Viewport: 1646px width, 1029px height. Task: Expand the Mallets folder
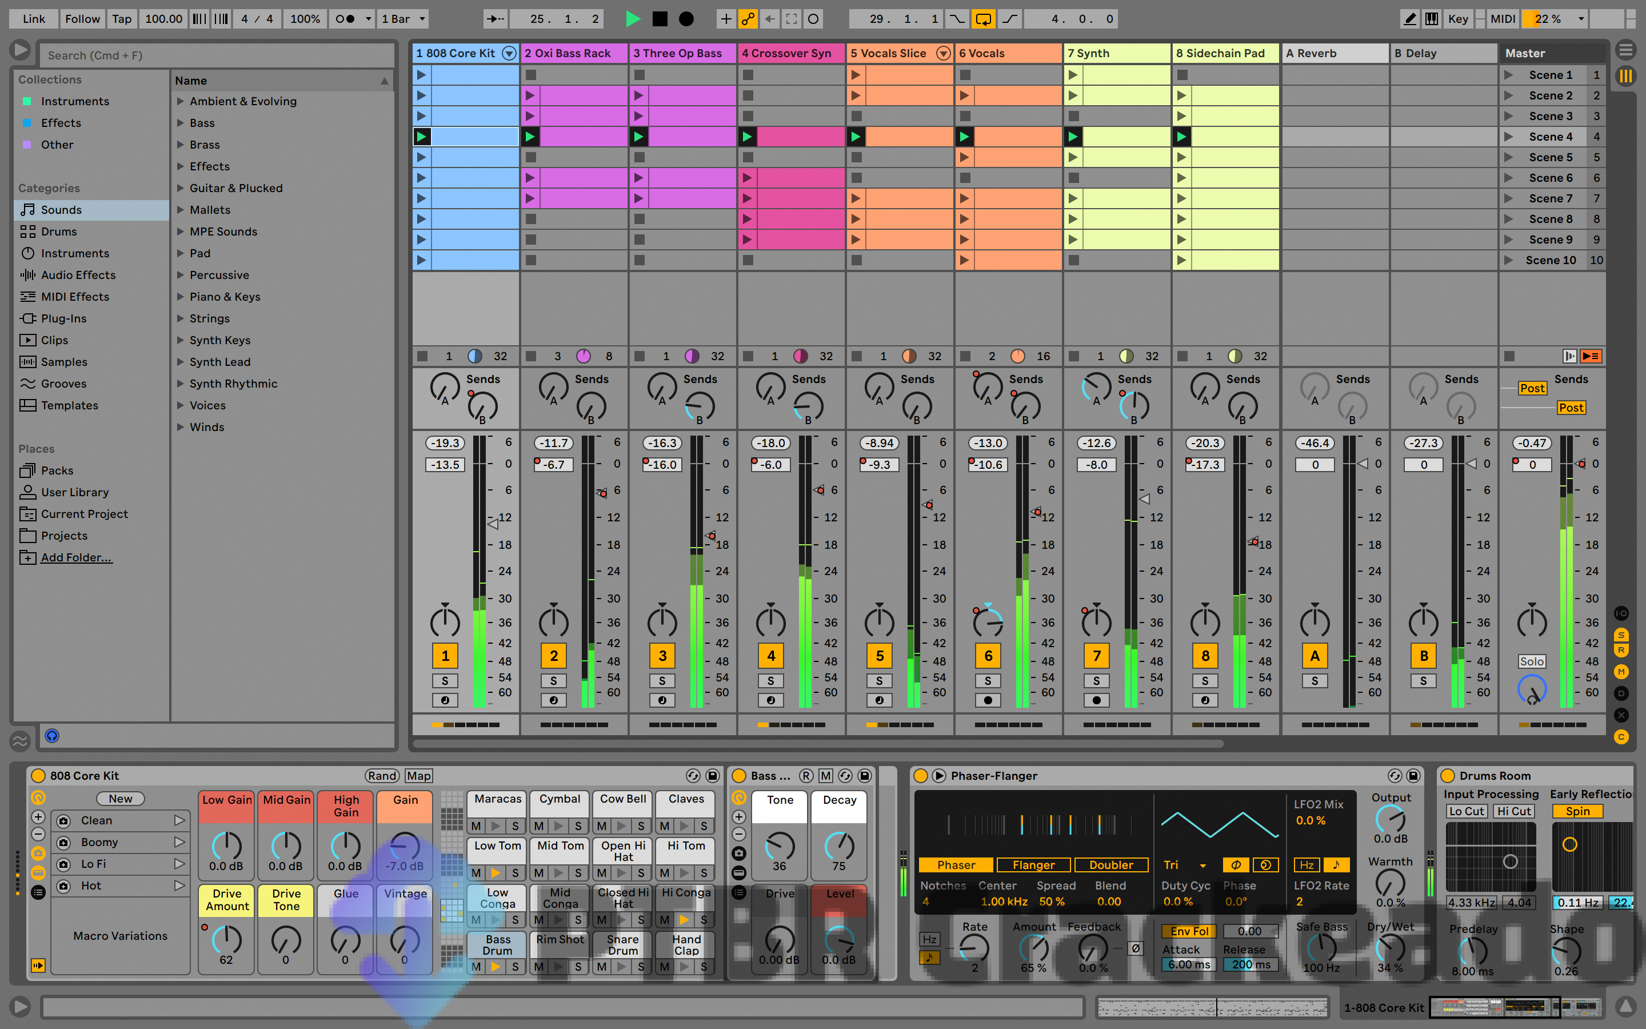click(180, 210)
